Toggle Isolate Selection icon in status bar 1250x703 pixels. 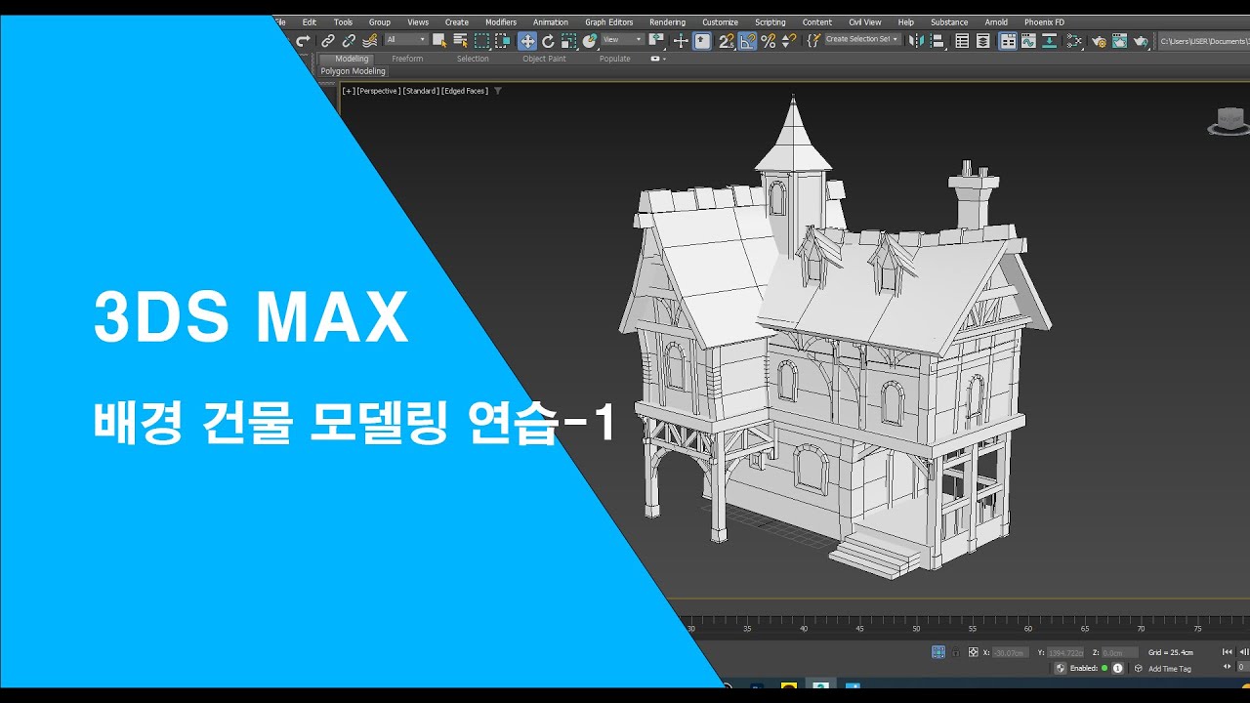point(938,652)
